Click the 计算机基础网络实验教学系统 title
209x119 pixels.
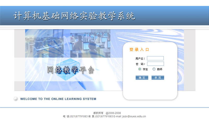pos(74,16)
